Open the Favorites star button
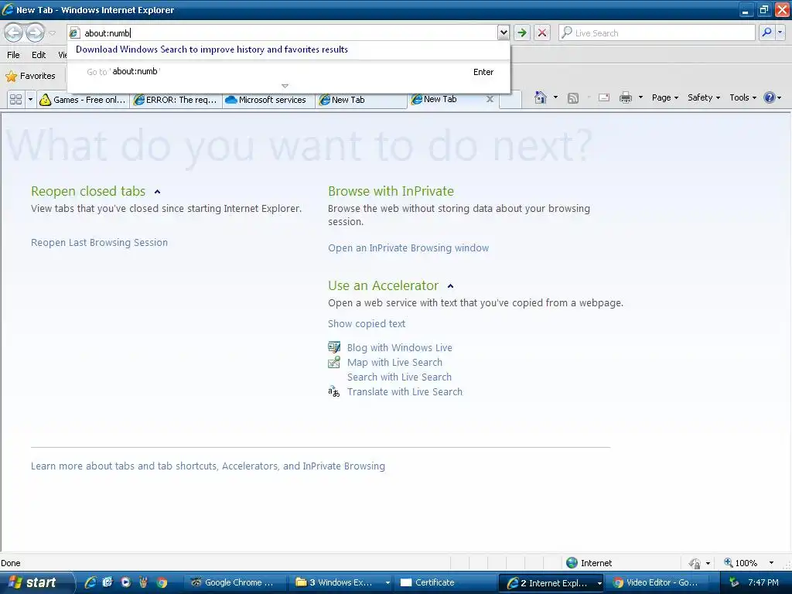Screen dimensions: 792x594 coord(30,77)
